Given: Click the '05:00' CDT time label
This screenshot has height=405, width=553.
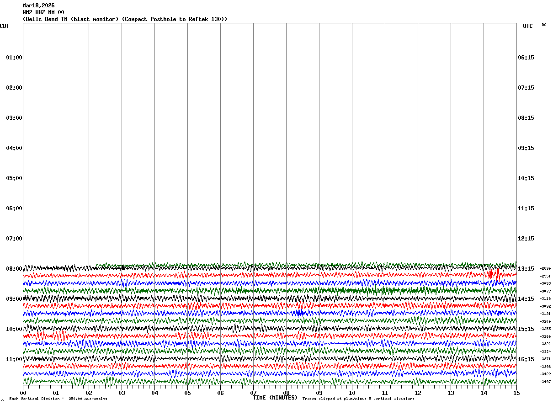Looking at the screenshot, I should click(x=14, y=178).
